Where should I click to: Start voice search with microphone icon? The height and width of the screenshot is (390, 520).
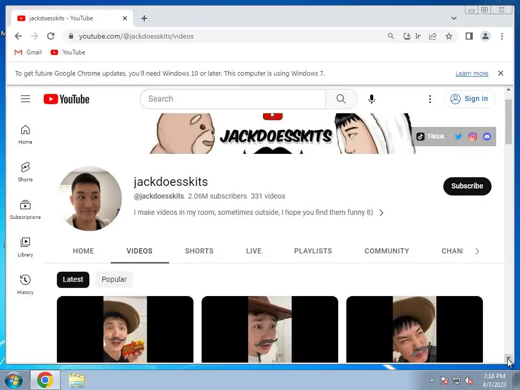pos(372,99)
